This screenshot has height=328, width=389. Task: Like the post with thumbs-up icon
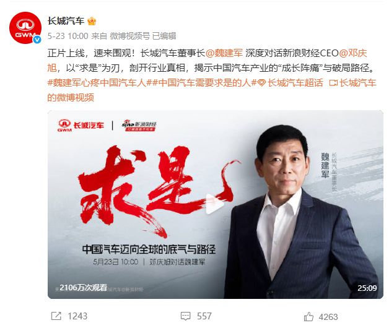tap(308, 317)
